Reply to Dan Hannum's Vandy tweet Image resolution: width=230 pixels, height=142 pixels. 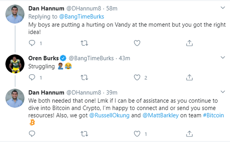pos(32,43)
